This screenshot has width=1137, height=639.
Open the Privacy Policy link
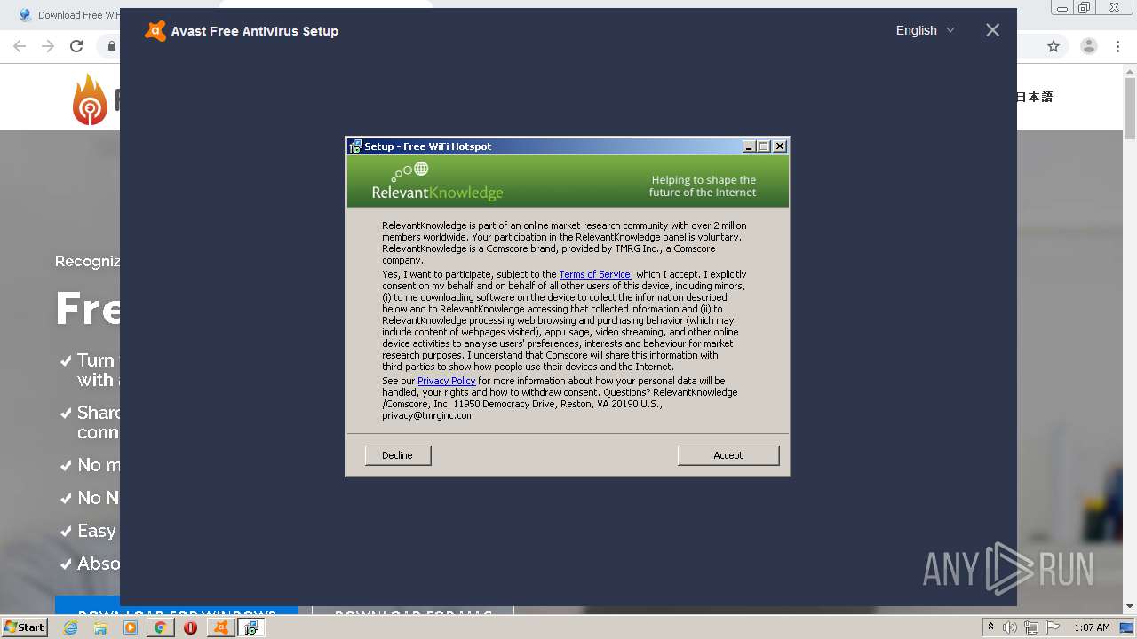446,381
